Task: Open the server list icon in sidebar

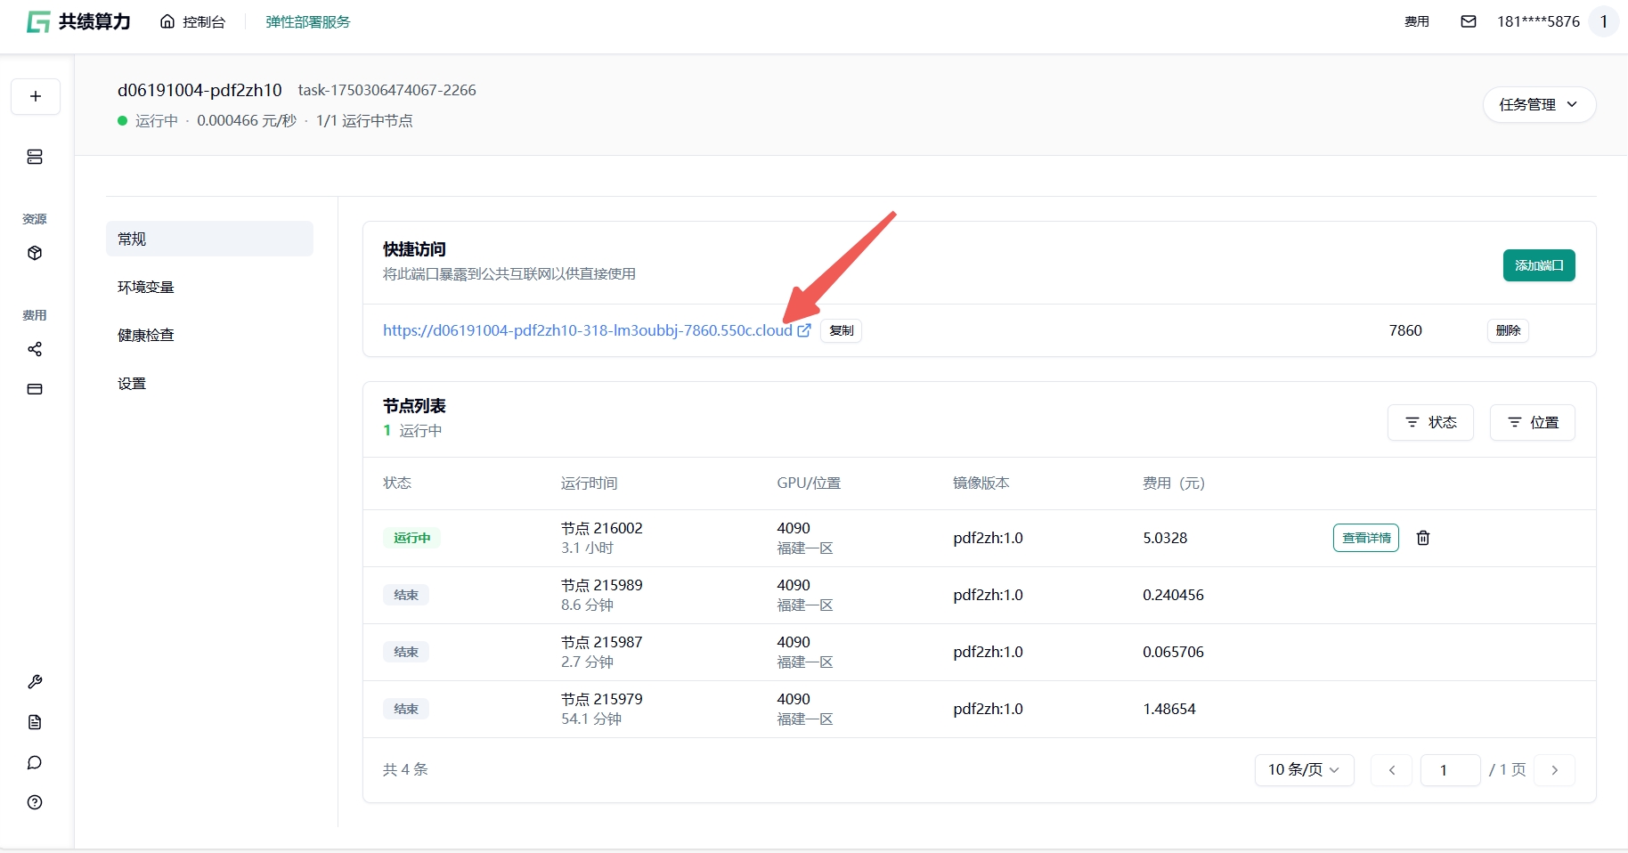Action: click(35, 157)
